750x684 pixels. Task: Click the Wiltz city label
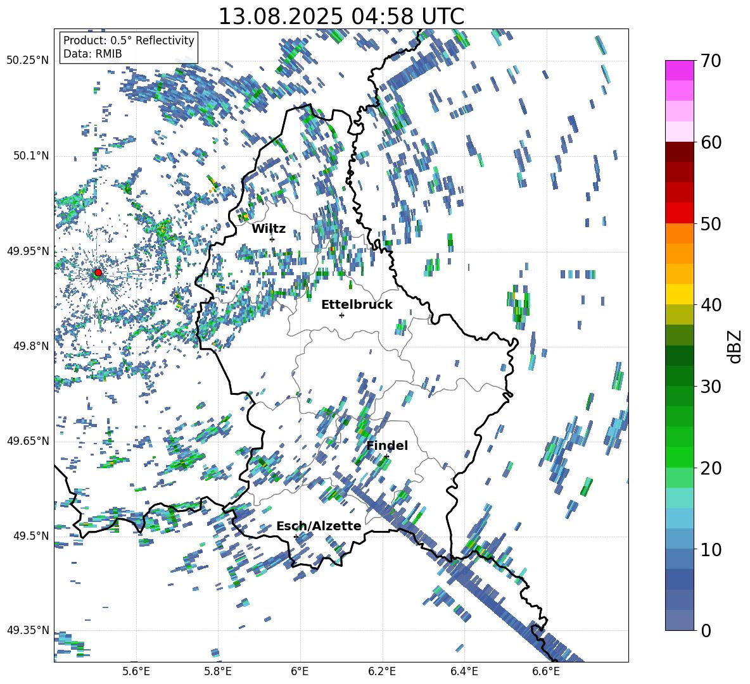(269, 229)
